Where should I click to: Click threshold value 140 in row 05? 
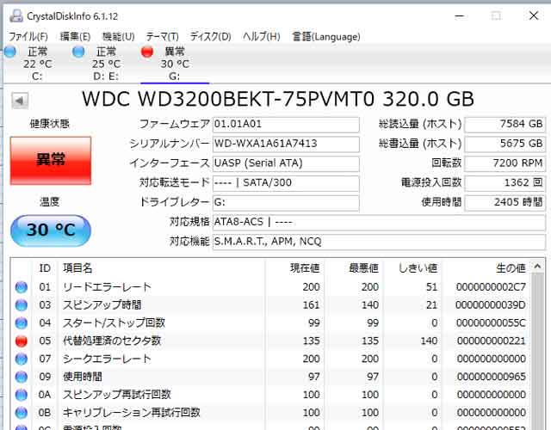pyautogui.click(x=429, y=341)
